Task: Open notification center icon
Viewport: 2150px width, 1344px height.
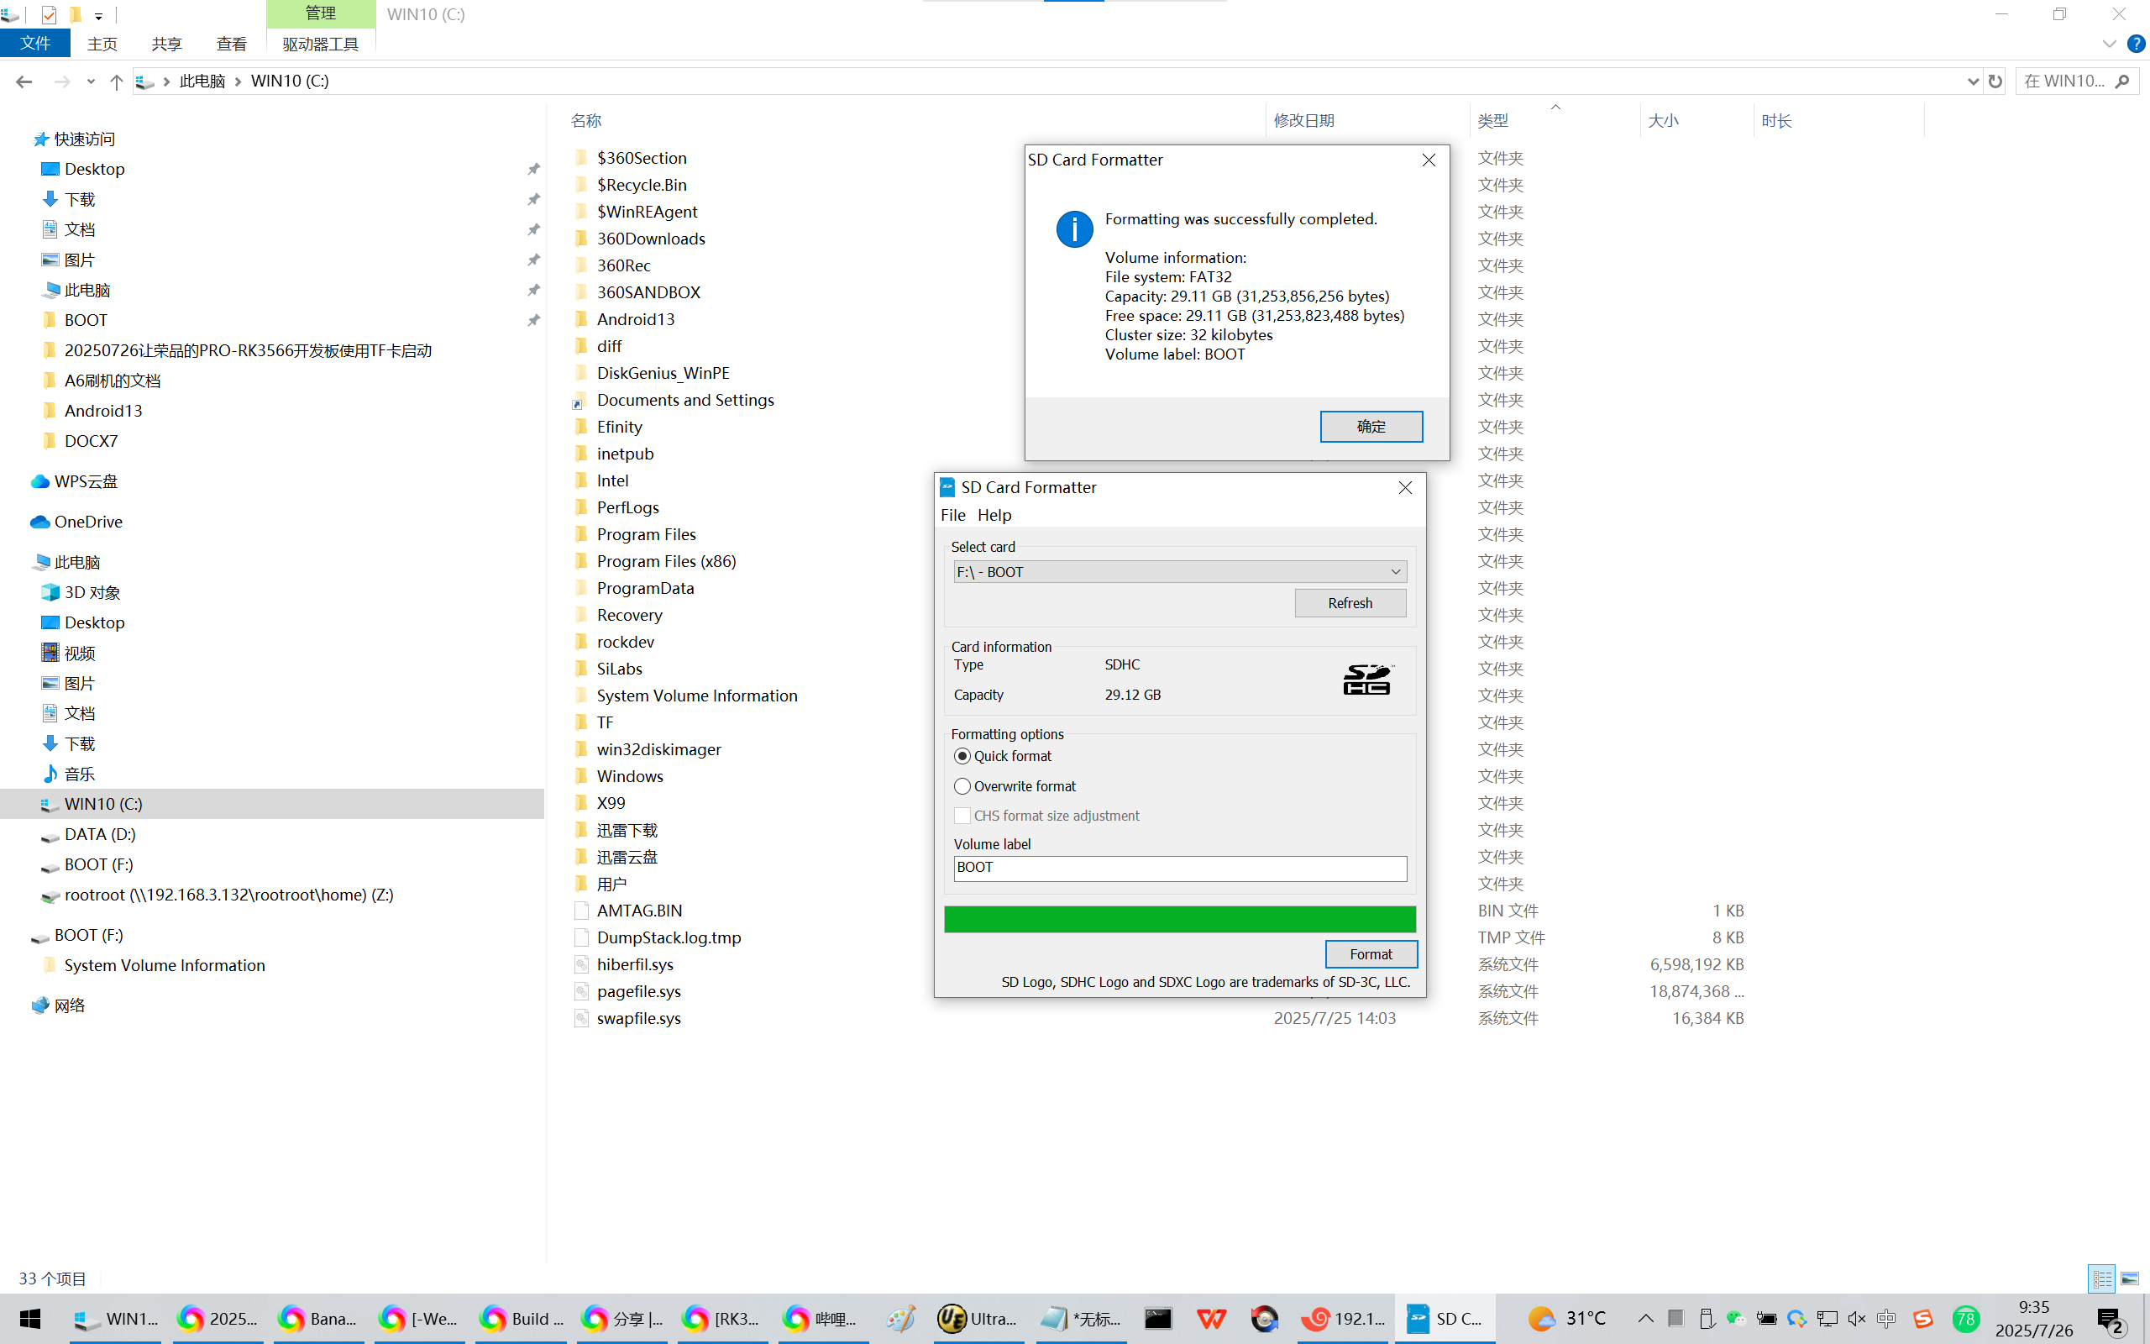Action: tap(2111, 1320)
